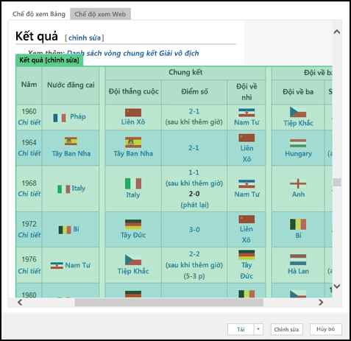351x341 pixels.
Task: Click Nam Tư runner-up link in 1960 row
Action: pyautogui.click(x=247, y=122)
